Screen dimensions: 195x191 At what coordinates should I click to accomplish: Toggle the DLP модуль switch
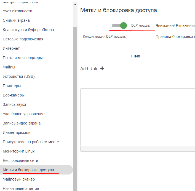click(120, 26)
